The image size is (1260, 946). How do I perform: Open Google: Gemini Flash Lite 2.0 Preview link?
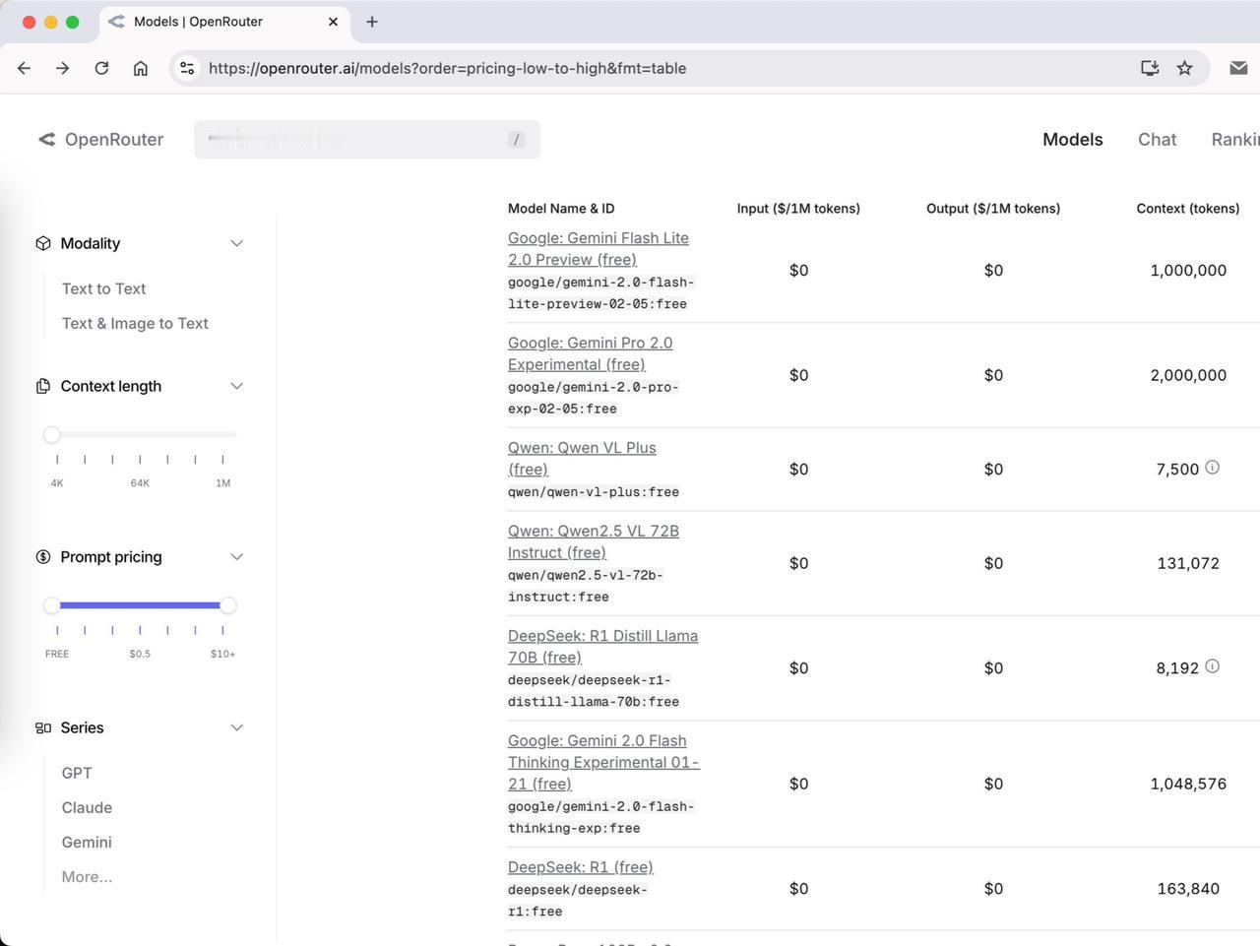pos(598,248)
